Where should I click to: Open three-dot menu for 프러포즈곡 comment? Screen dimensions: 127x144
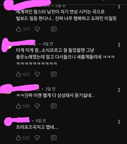pos(119,122)
